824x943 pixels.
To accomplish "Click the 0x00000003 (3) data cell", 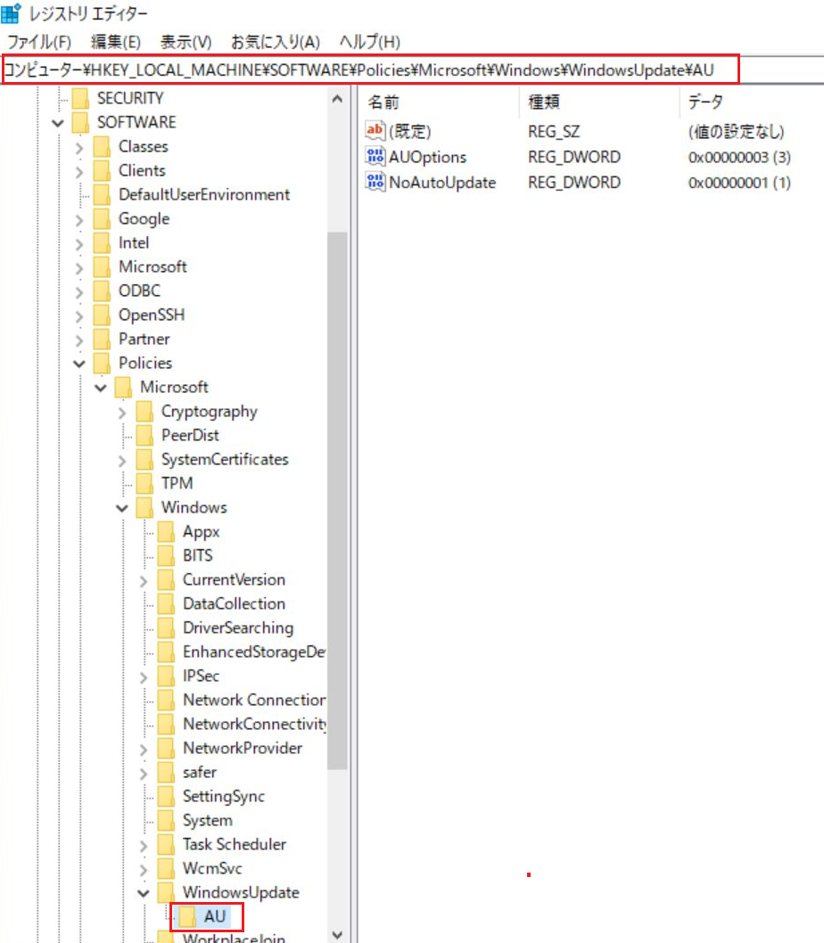I will [x=739, y=157].
